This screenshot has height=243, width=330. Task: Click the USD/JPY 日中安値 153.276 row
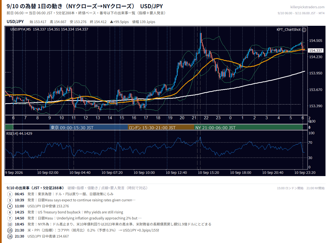[48, 206]
